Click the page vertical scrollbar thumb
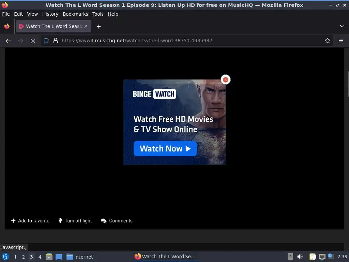349x262 pixels. coord(348,84)
